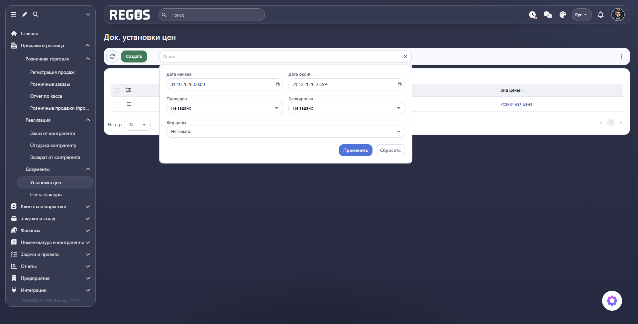Screen dimensions: 638x324
Task: Click the Дата начала date field
Action: [225, 84]
